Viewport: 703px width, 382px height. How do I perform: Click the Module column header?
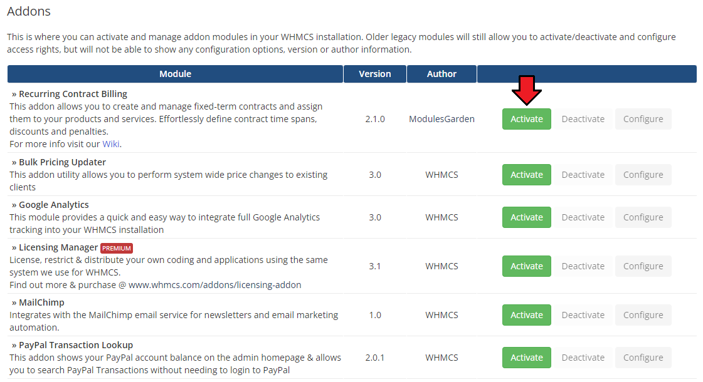(176, 74)
